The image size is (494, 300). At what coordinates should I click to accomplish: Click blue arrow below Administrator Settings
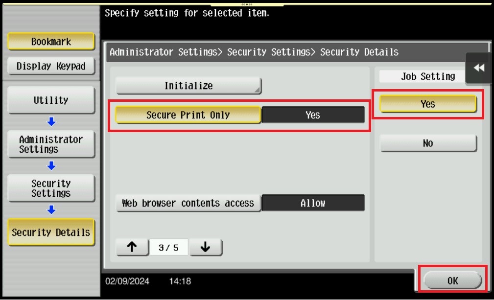51,165
